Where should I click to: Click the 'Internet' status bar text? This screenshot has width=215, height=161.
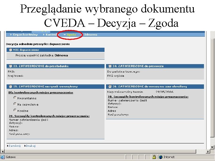pyautogui.click(x=169, y=157)
